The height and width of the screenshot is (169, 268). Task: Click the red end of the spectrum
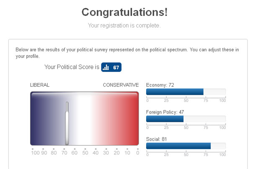132,119
